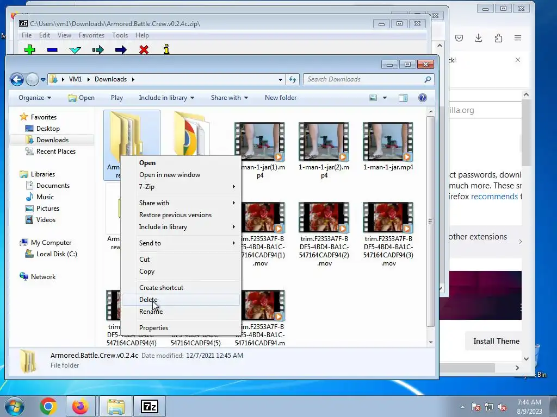Select Open in new window
The image size is (557, 417).
coord(181,175)
